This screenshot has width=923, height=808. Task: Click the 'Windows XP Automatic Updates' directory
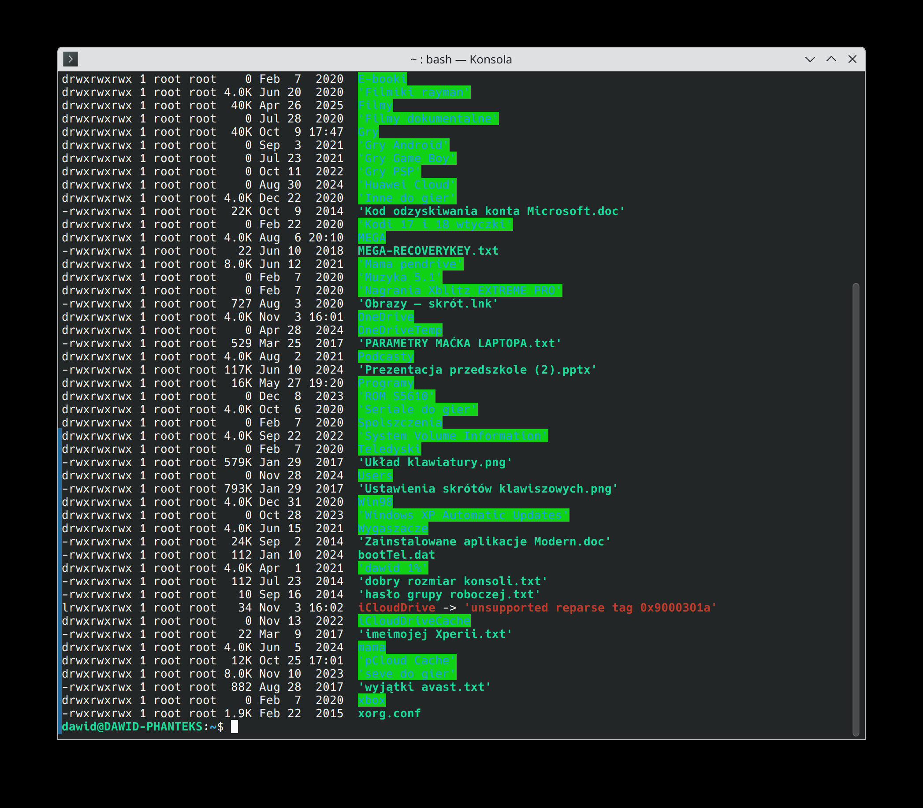(x=463, y=515)
